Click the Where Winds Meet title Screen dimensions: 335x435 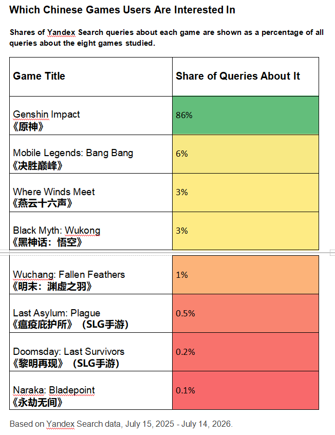(x=54, y=192)
